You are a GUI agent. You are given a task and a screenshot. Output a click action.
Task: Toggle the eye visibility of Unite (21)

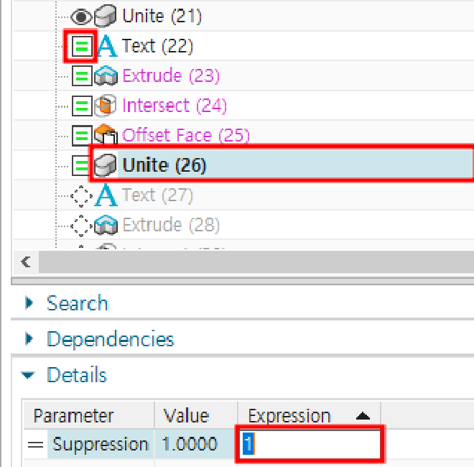(81, 17)
